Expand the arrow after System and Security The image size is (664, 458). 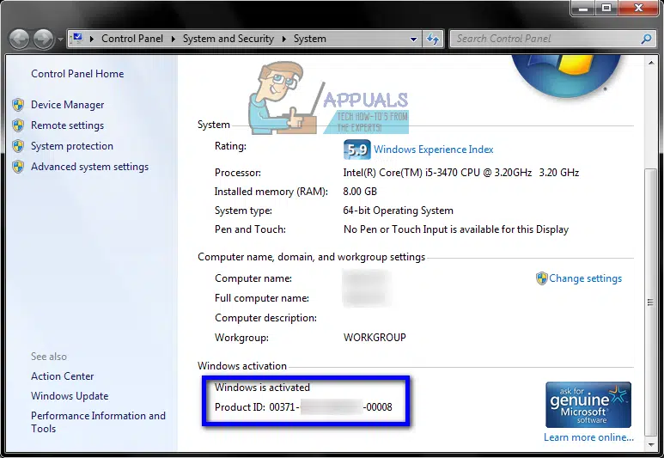point(283,39)
